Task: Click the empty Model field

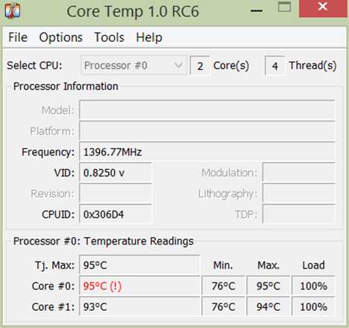Action: tap(207, 110)
